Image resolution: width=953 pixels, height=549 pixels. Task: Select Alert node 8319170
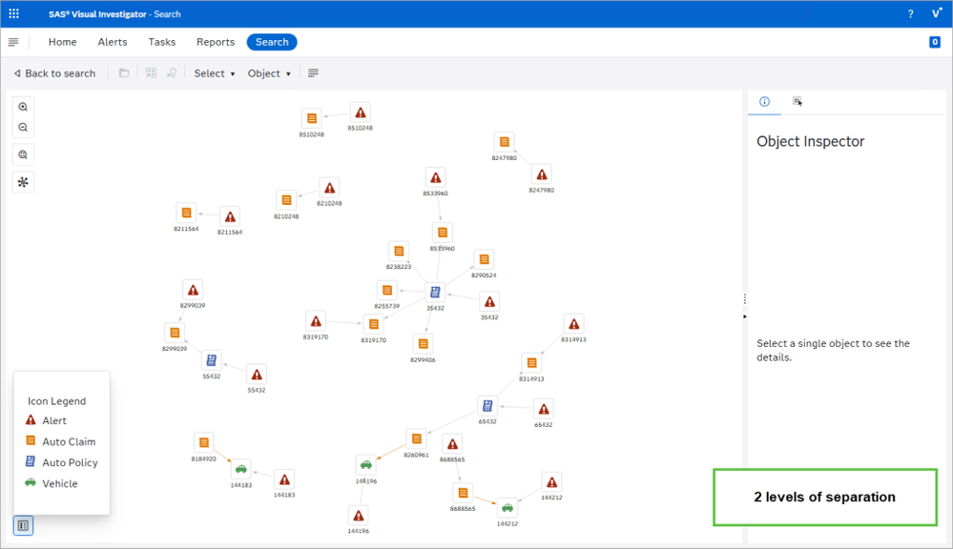click(316, 321)
